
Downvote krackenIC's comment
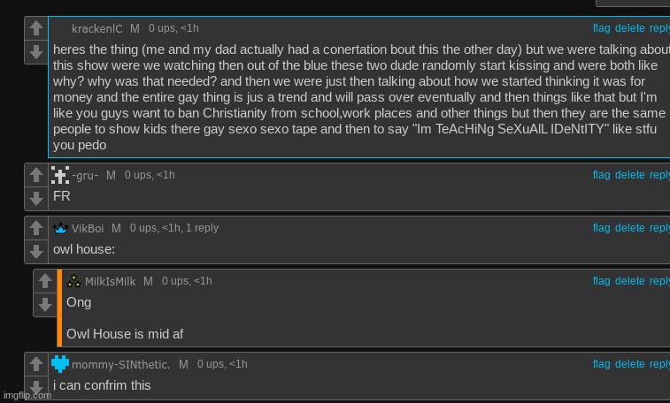pyautogui.click(x=36, y=52)
